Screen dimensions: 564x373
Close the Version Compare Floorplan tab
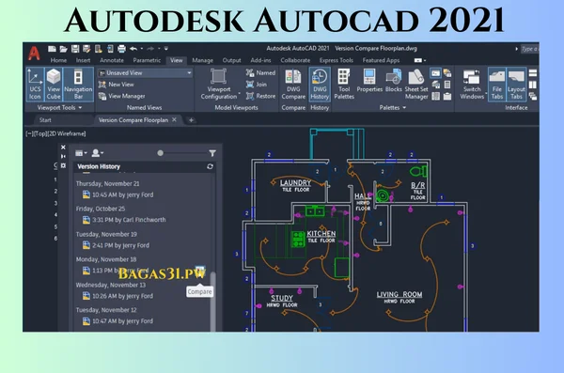175,119
